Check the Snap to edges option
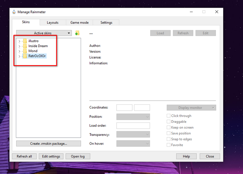This screenshot has height=174, width=243. [168, 139]
